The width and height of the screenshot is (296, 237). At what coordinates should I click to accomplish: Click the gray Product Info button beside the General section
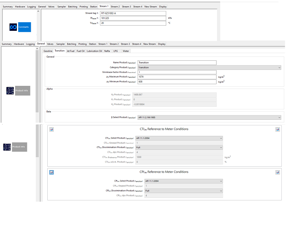[23, 91]
